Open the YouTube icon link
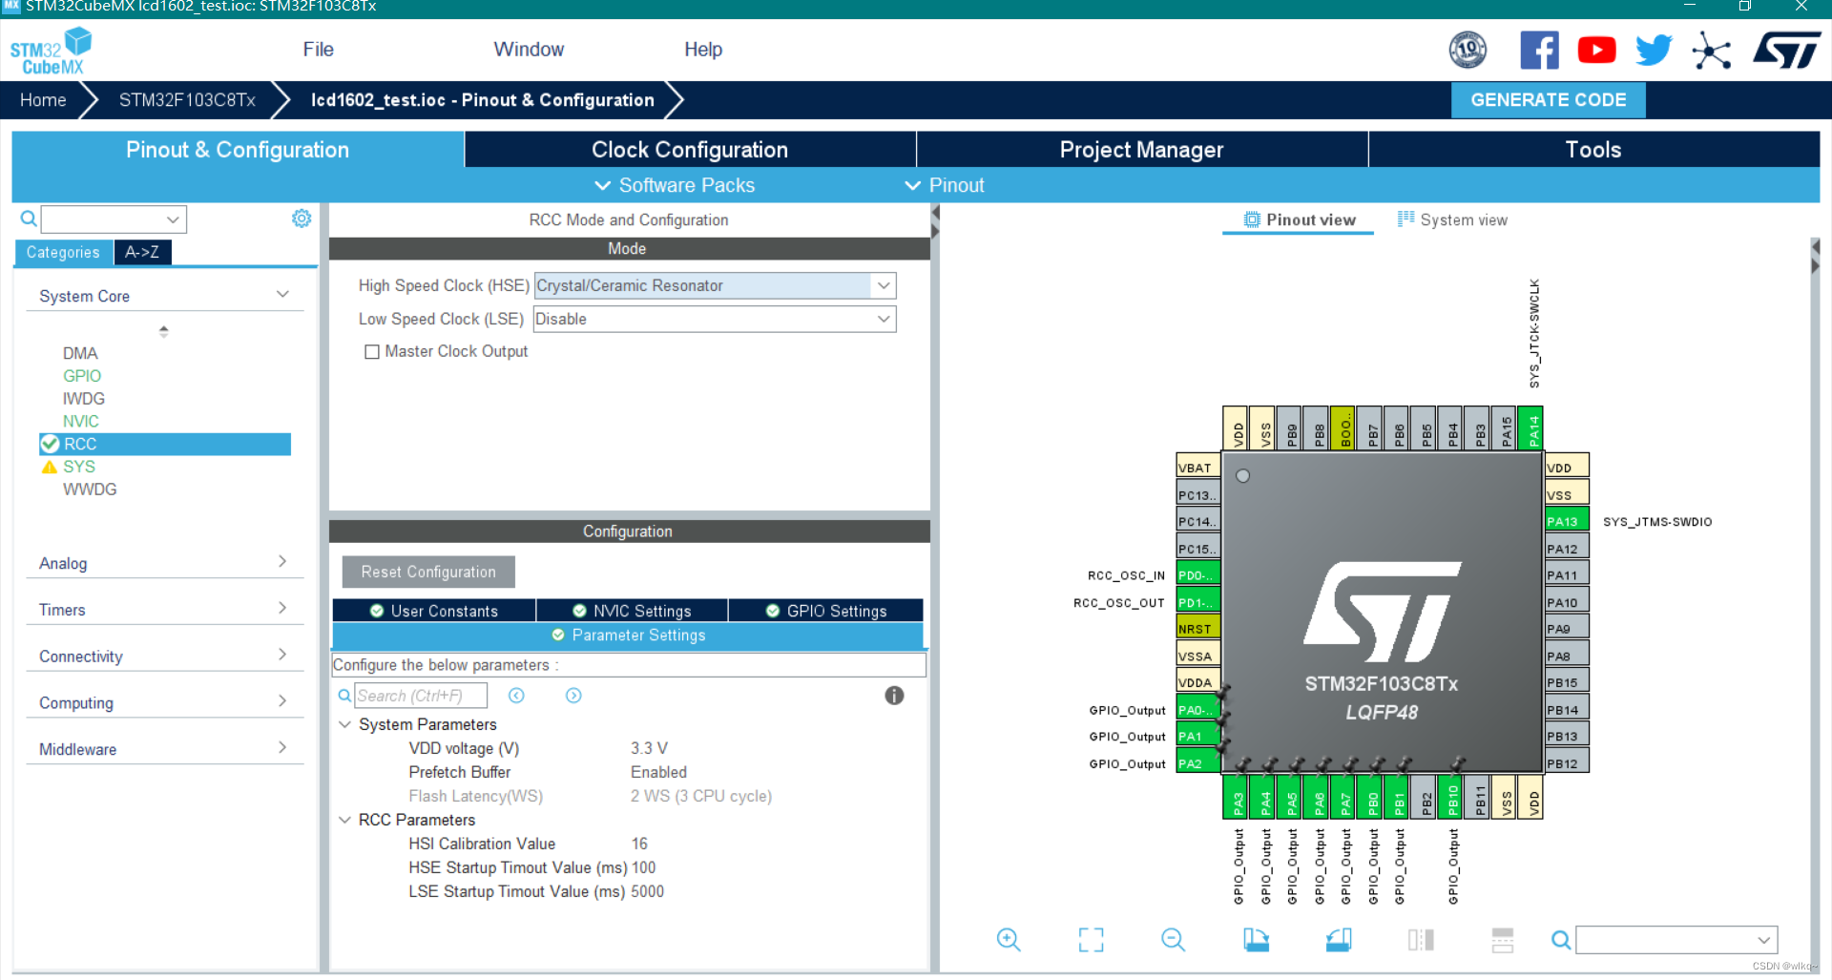This screenshot has height=980, width=1832. click(1596, 50)
